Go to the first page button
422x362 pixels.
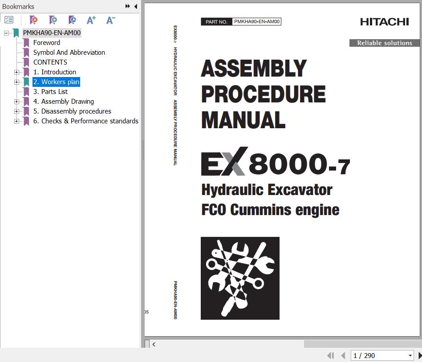coord(330,355)
